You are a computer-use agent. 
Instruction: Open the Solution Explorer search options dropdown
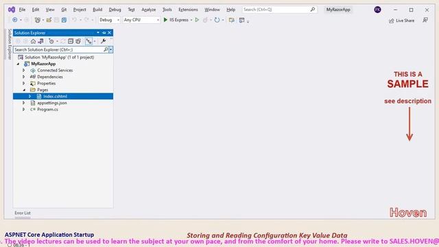(x=111, y=49)
